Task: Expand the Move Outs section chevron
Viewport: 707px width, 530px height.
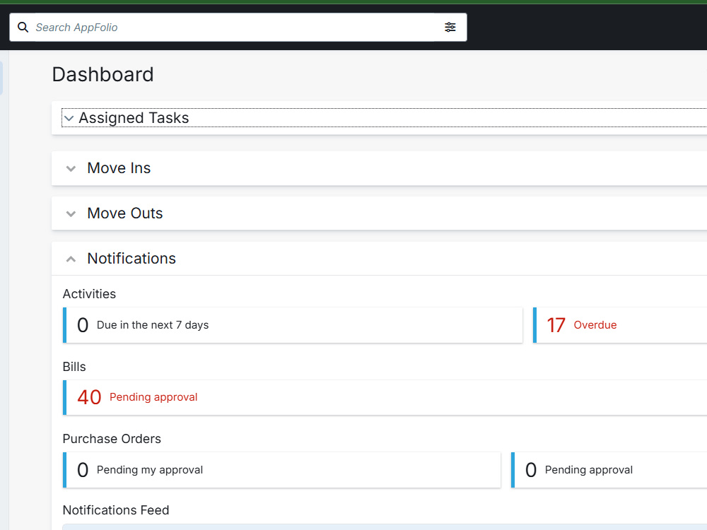Action: click(x=71, y=213)
